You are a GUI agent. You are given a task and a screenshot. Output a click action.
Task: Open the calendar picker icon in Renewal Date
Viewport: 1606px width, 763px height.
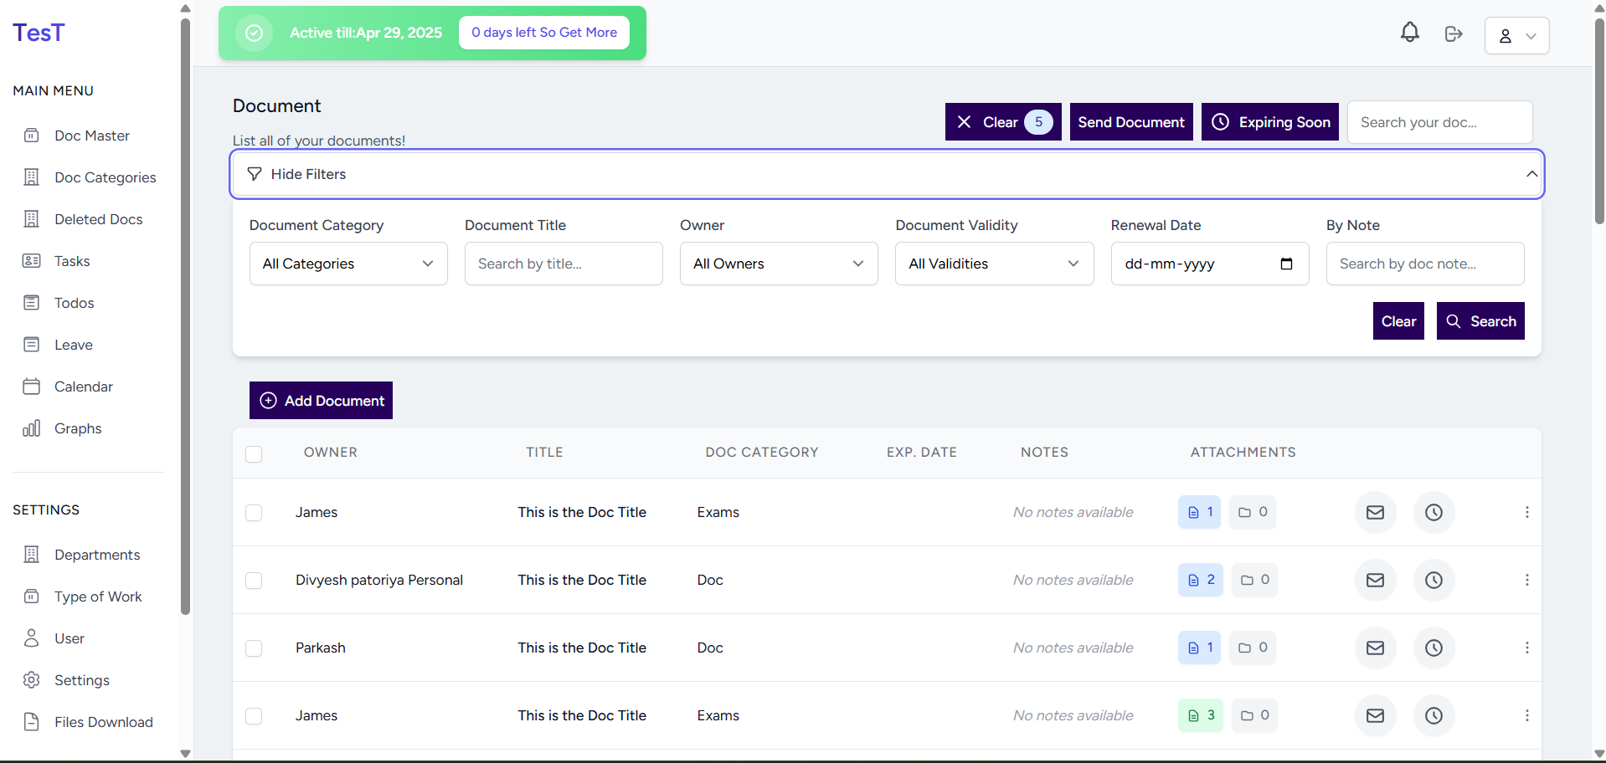(1286, 264)
